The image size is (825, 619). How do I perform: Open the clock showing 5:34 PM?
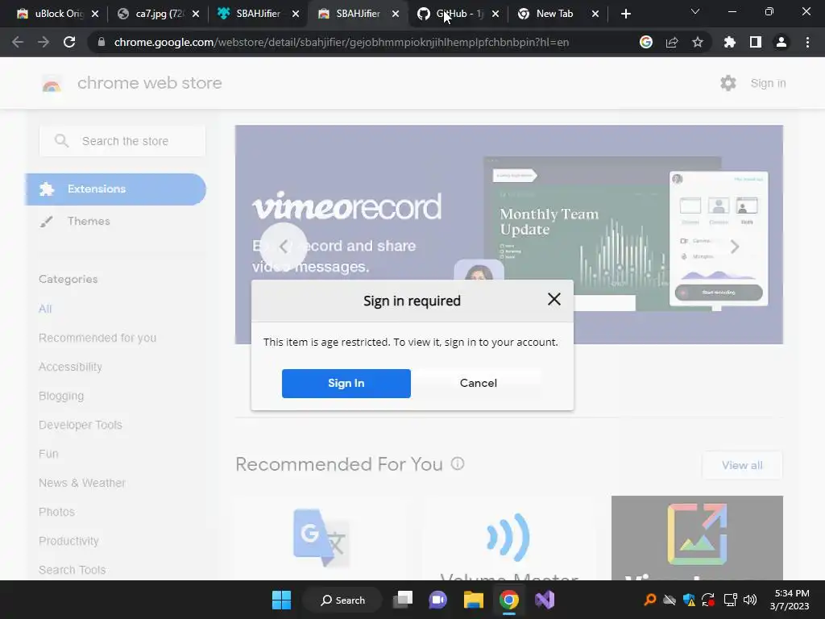790,600
